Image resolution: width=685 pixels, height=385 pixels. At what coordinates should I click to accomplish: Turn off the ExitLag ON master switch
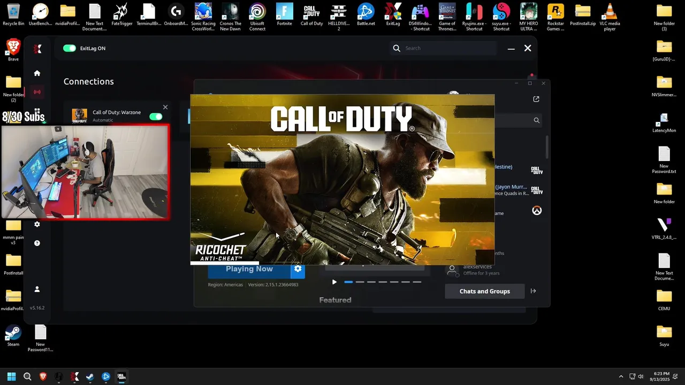(x=70, y=48)
